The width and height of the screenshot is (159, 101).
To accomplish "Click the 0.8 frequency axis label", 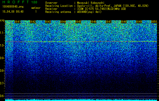I will tap(2, 71).
